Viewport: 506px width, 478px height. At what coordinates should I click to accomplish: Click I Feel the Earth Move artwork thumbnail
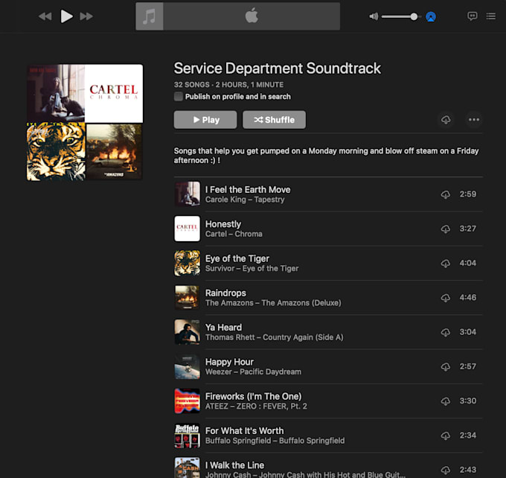[188, 194]
